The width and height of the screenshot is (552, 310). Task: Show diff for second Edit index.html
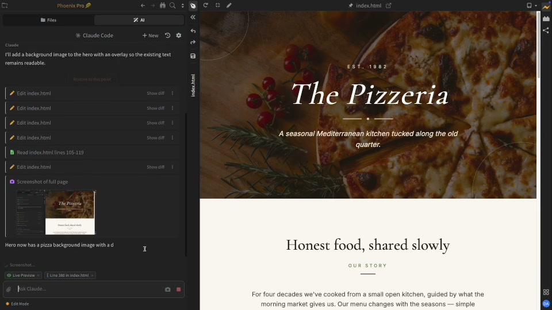[156, 108]
